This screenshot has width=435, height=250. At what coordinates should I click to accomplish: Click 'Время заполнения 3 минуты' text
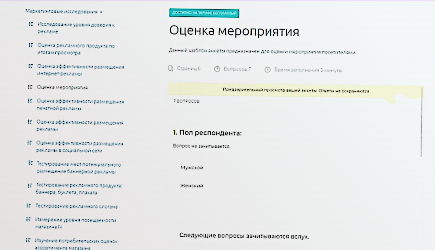[308, 70]
